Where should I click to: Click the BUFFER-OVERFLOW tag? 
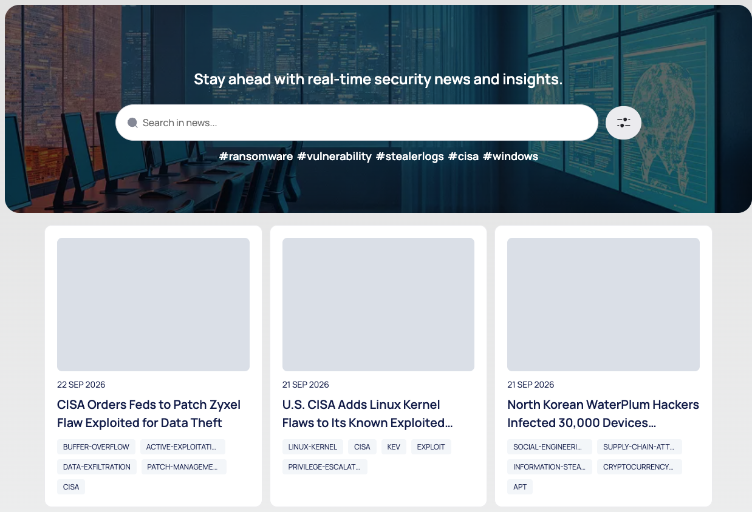click(96, 447)
